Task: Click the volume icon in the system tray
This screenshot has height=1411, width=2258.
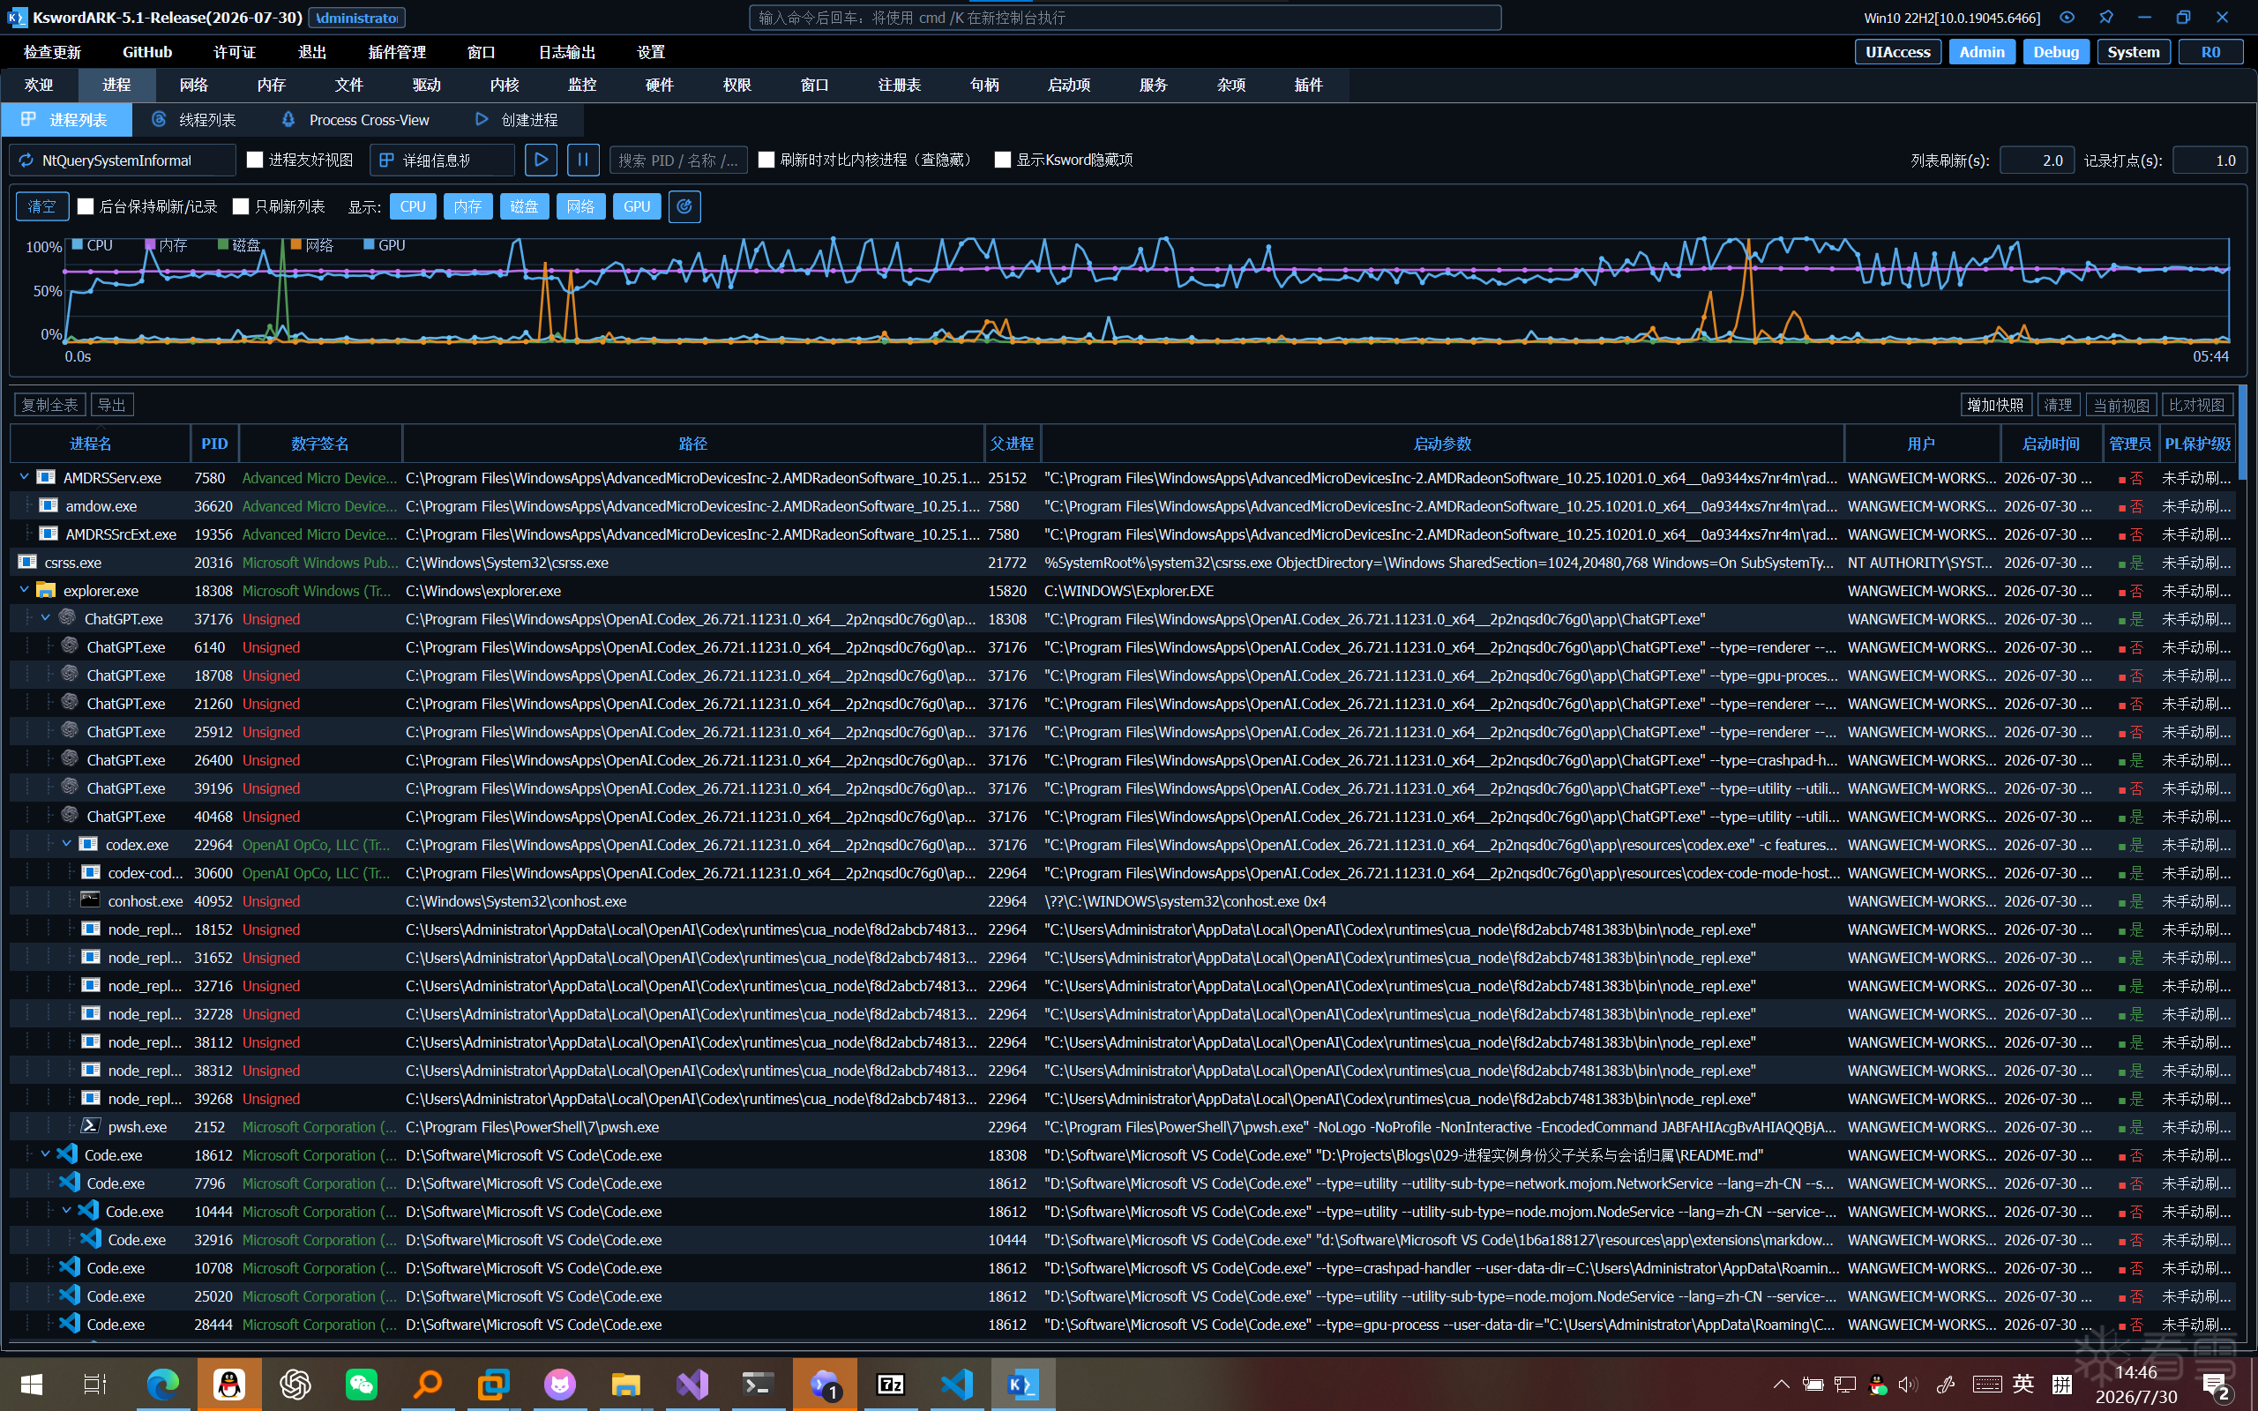Action: pyautogui.click(x=1909, y=1384)
